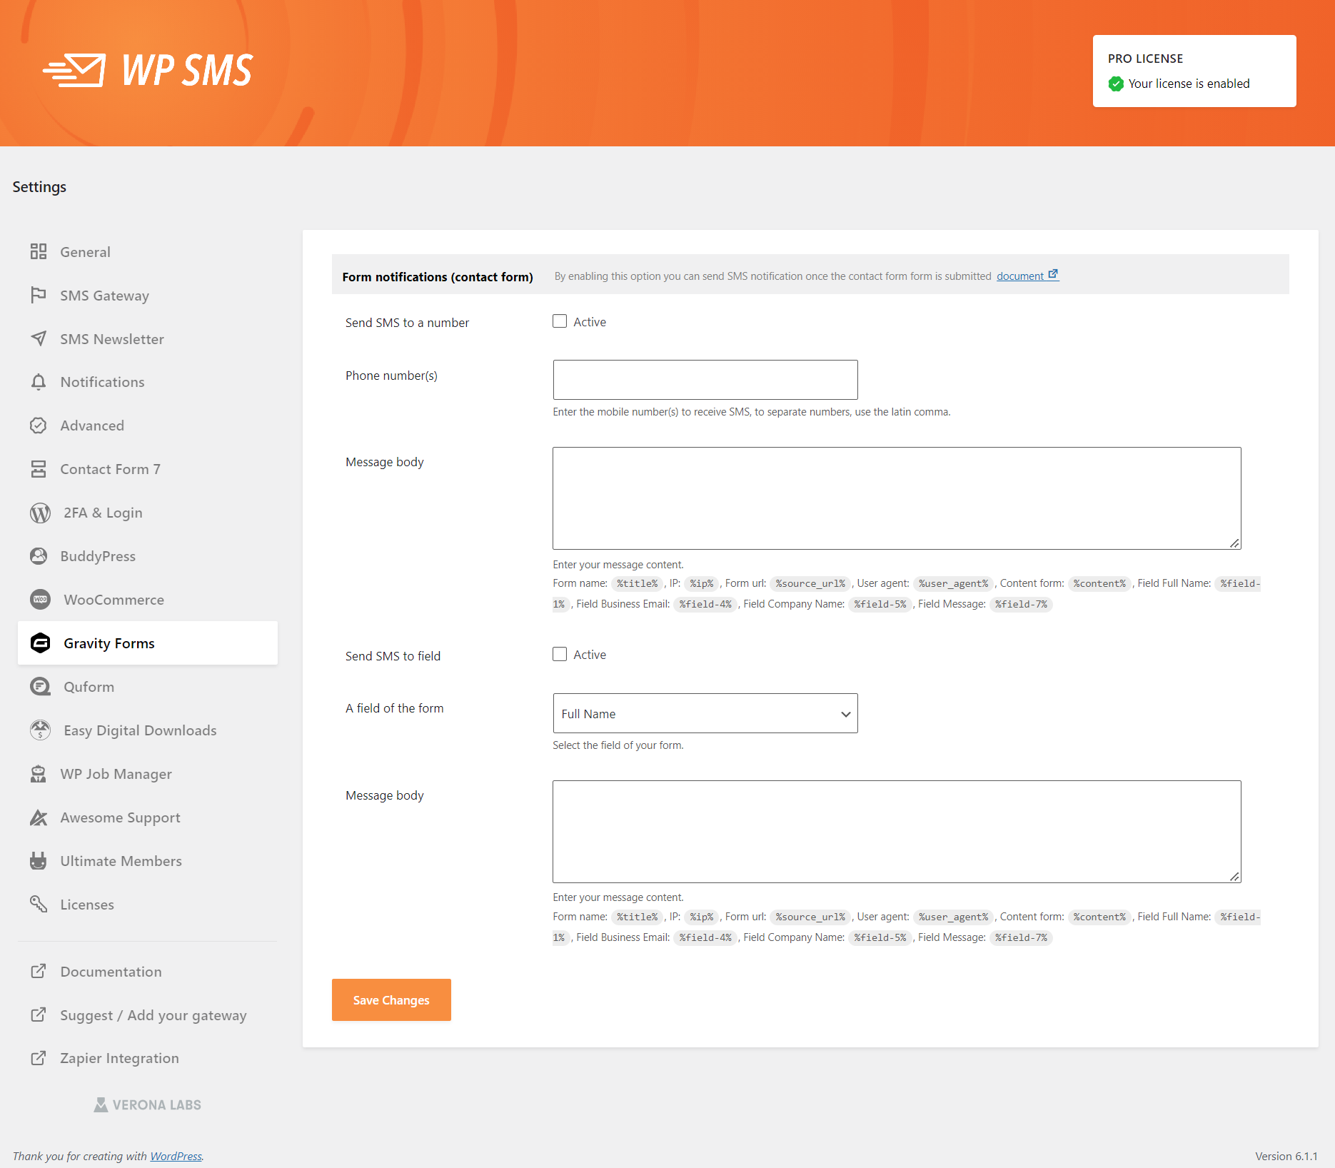Focus the Phone number(s) input field
Image resolution: width=1335 pixels, height=1168 pixels.
pyautogui.click(x=705, y=380)
